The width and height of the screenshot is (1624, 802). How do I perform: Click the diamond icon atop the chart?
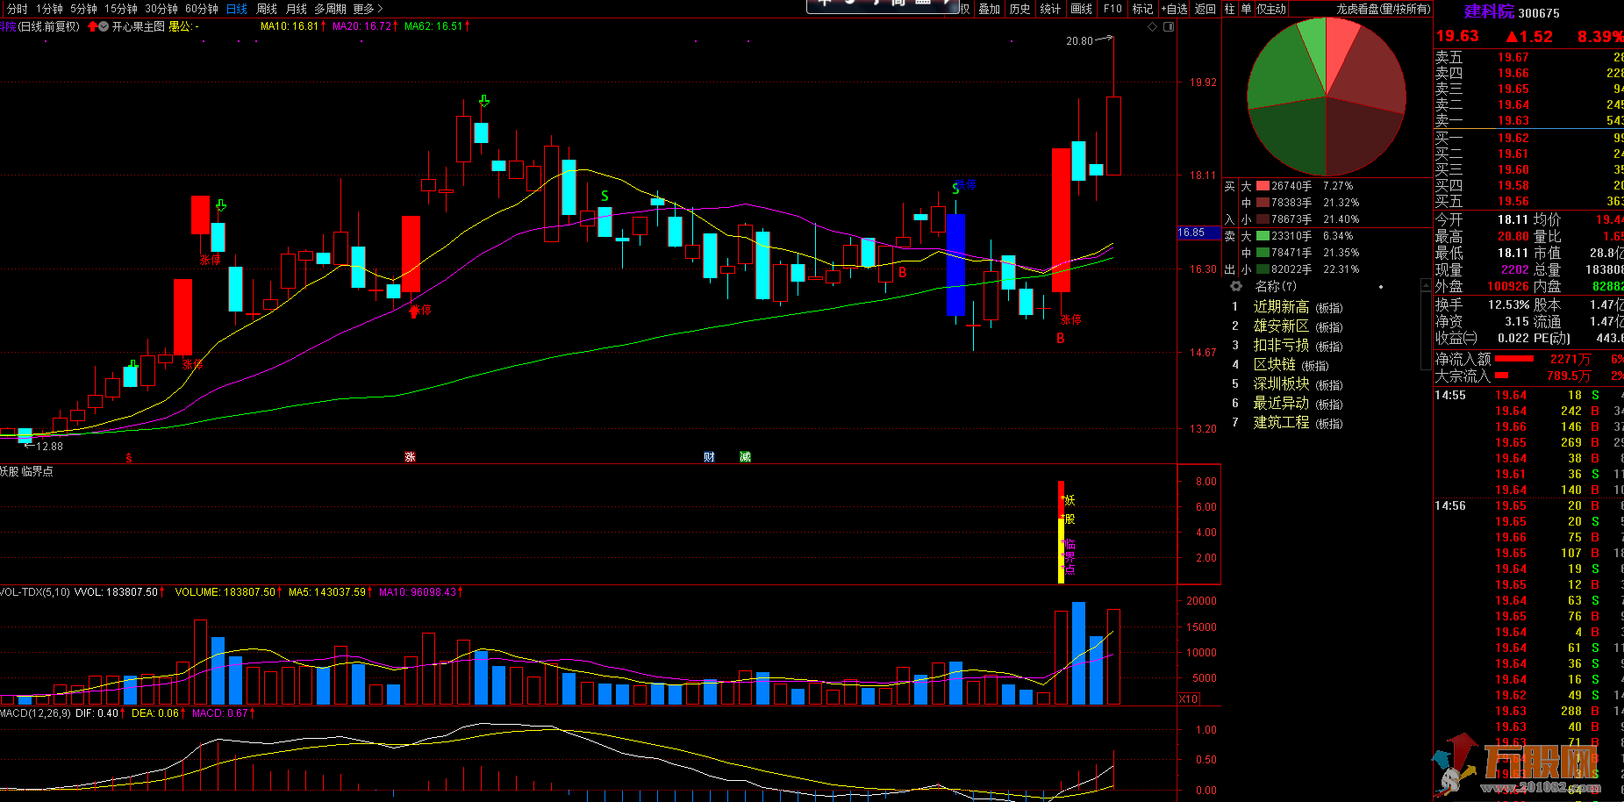1153,27
